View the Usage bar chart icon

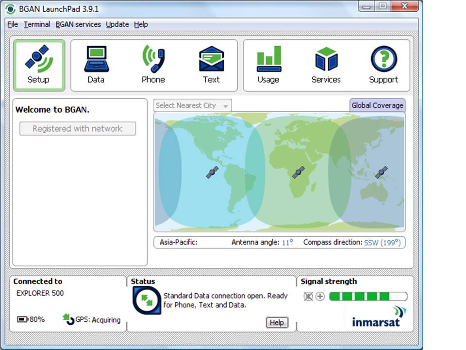pyautogui.click(x=268, y=59)
